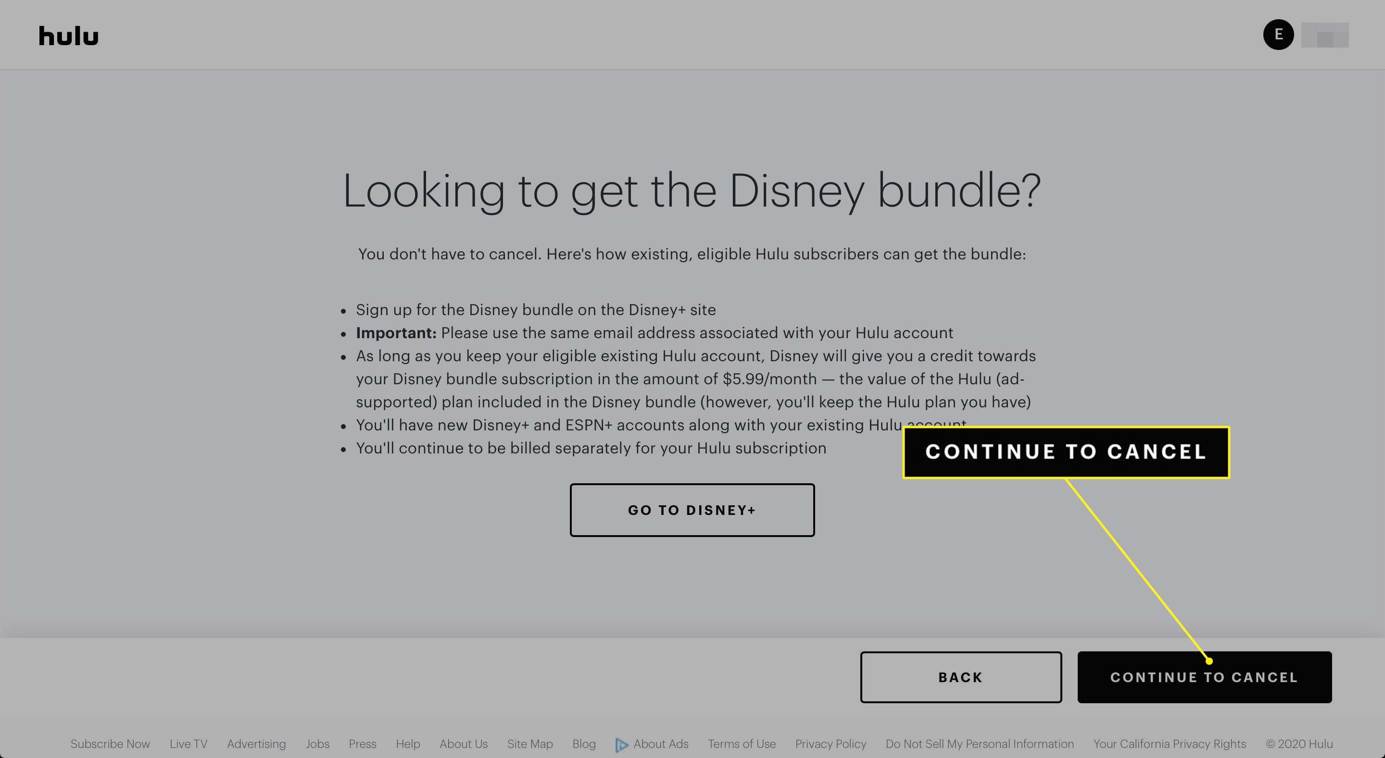Click Terms of Use footer link
This screenshot has width=1385, height=758.
coord(742,743)
